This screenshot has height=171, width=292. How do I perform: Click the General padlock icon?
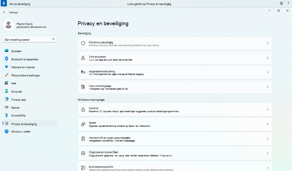pos(83,110)
